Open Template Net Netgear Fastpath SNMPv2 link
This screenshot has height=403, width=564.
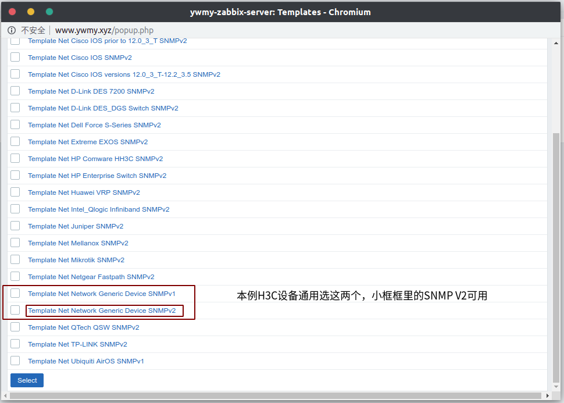tap(91, 277)
